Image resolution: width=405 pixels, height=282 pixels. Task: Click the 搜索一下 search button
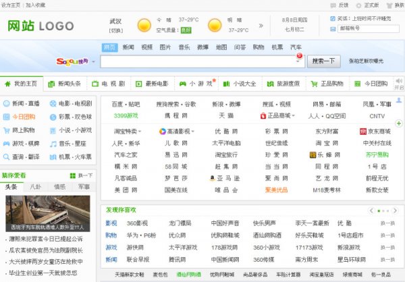pyautogui.click(x=323, y=61)
